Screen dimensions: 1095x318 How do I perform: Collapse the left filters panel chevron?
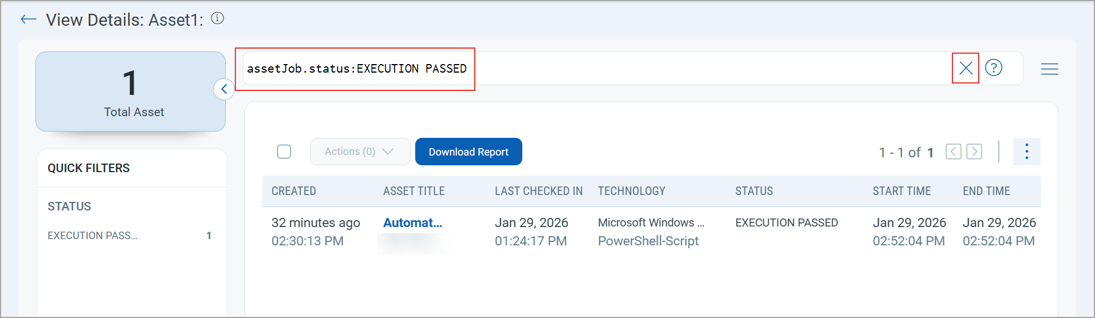[224, 89]
